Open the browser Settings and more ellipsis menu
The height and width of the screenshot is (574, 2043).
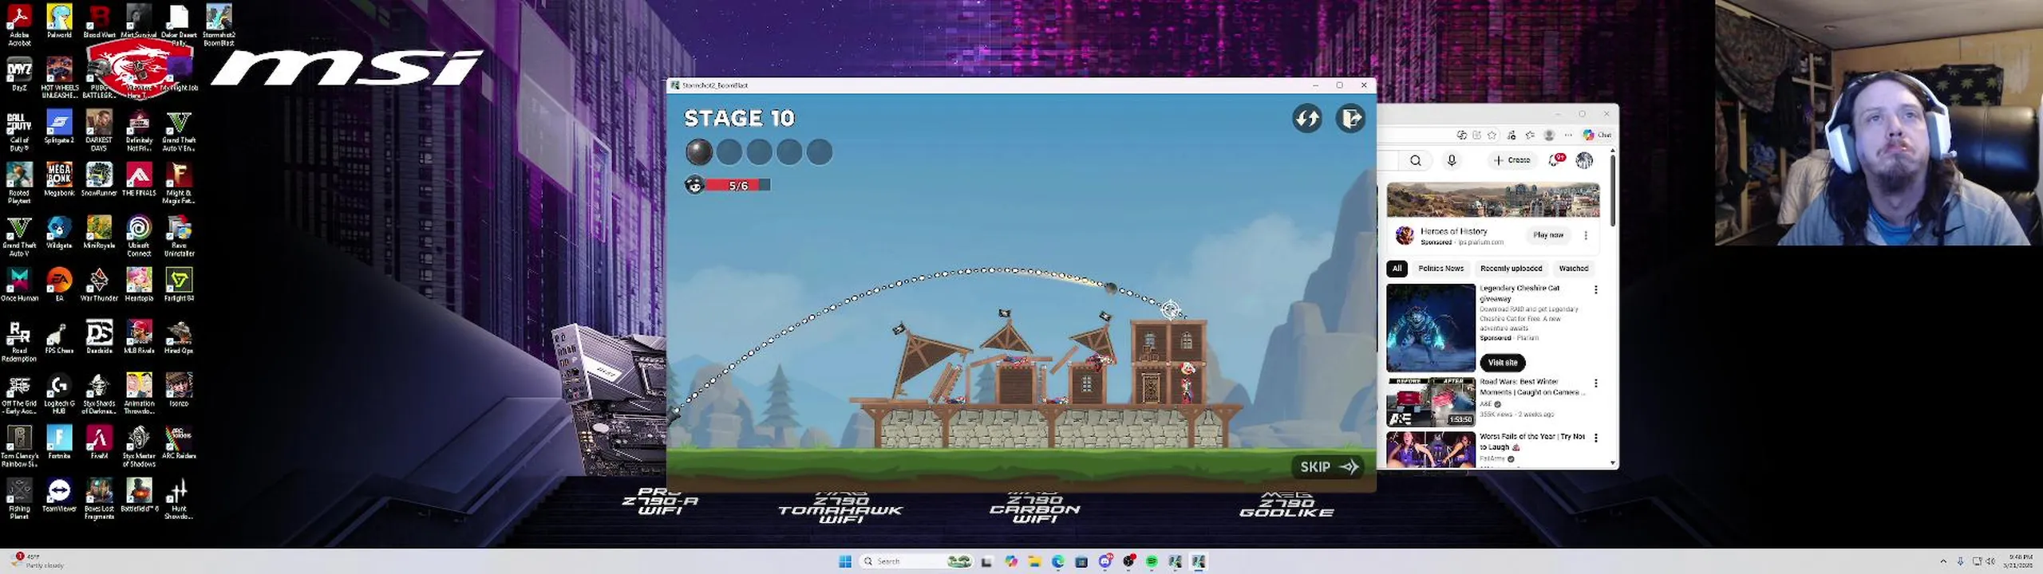pos(1568,135)
